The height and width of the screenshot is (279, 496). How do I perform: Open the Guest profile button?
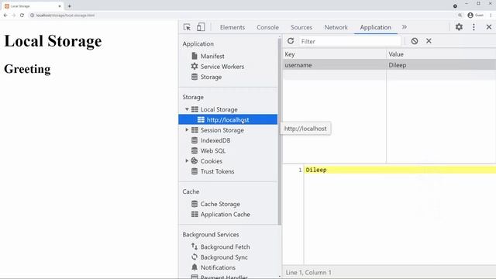pyautogui.click(x=475, y=15)
